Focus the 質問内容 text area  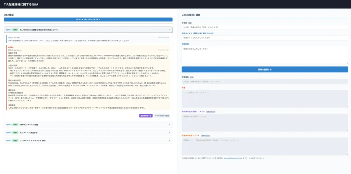pos(265,55)
